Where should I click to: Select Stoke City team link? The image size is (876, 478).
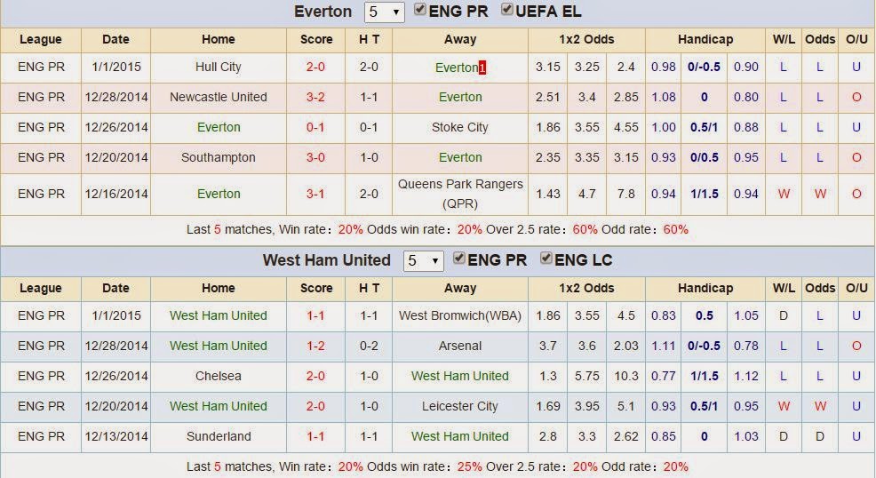pyautogui.click(x=459, y=127)
